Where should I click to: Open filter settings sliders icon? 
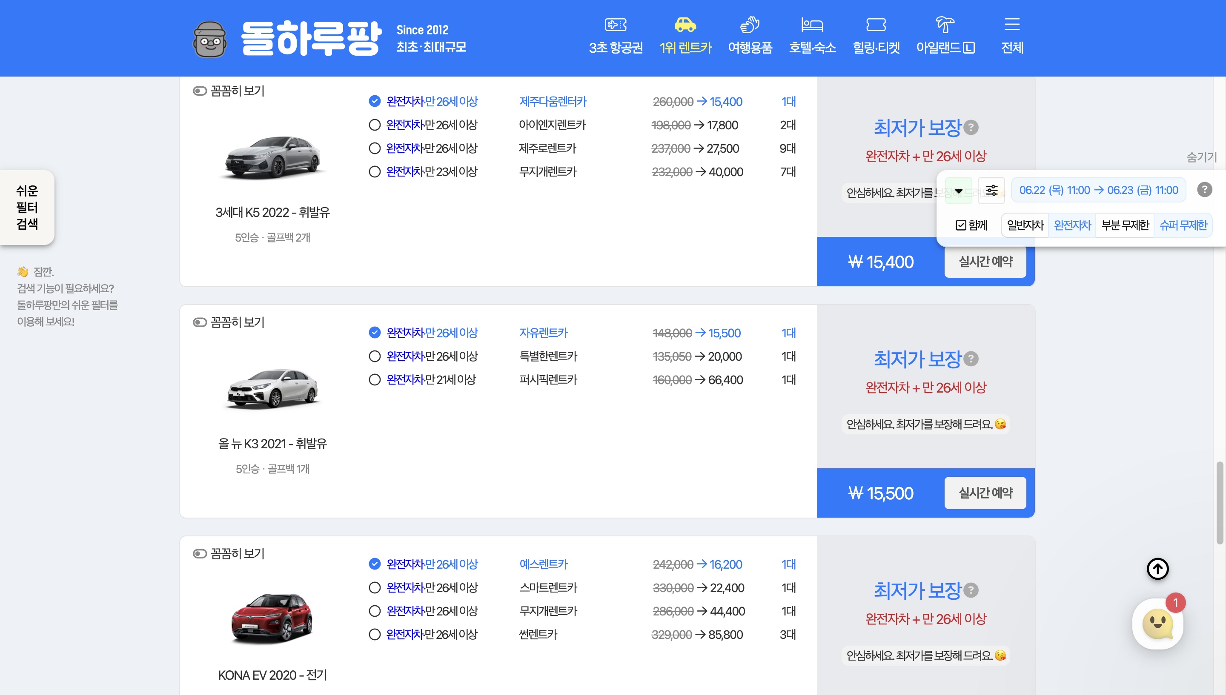[x=991, y=191]
